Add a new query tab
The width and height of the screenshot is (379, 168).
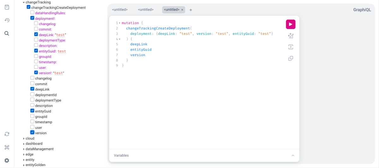pyautogui.click(x=191, y=10)
